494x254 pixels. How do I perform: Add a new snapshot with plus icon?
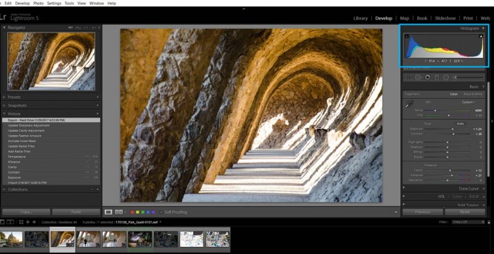97,105
